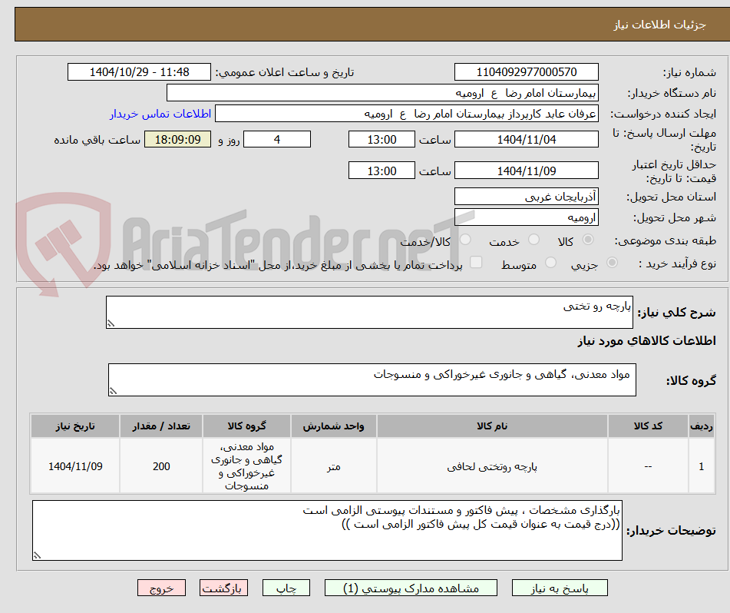
Task: Click the resize handle of goods group box
Action: pos(113,391)
